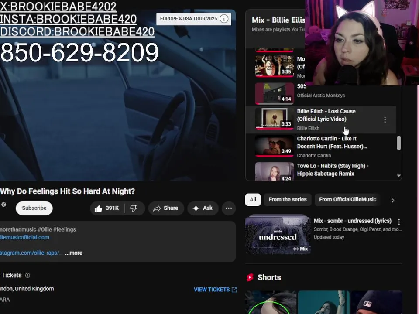The height and width of the screenshot is (314, 419).
Task: Open the 3:35 video thumbnail in the playlist
Action: pyautogui.click(x=274, y=66)
